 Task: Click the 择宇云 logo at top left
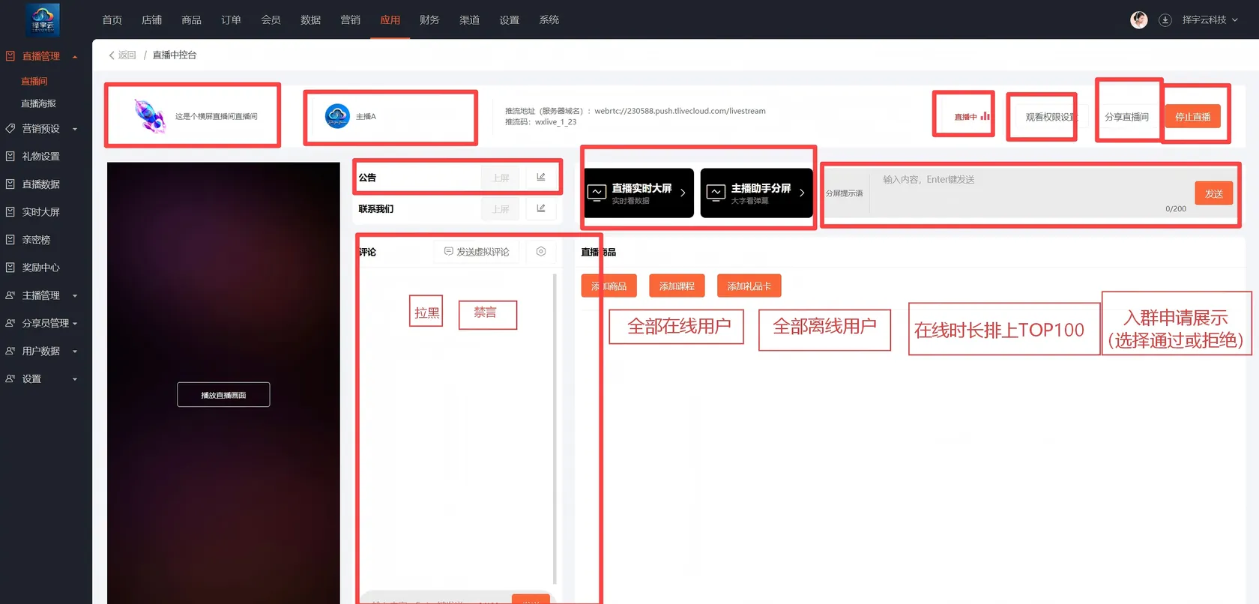pyautogui.click(x=43, y=20)
